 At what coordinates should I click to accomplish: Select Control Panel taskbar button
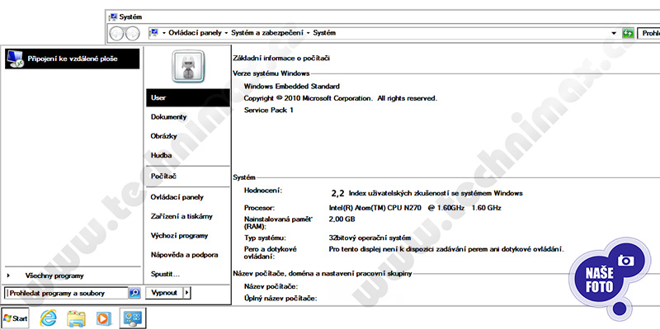click(x=132, y=318)
